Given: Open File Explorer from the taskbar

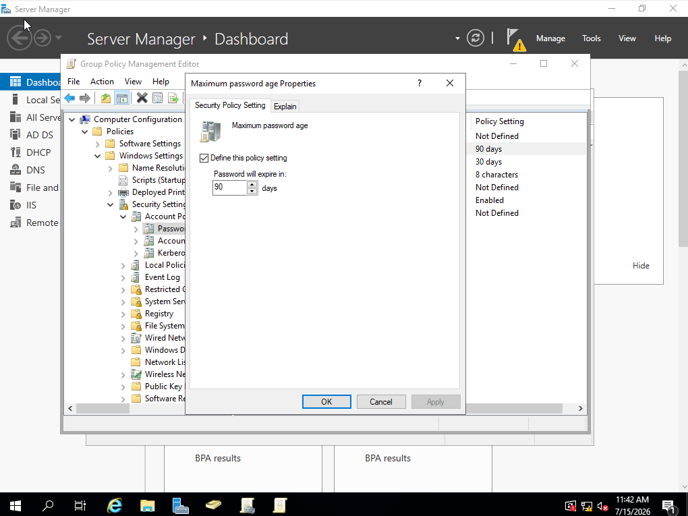Looking at the screenshot, I should pyautogui.click(x=148, y=505).
